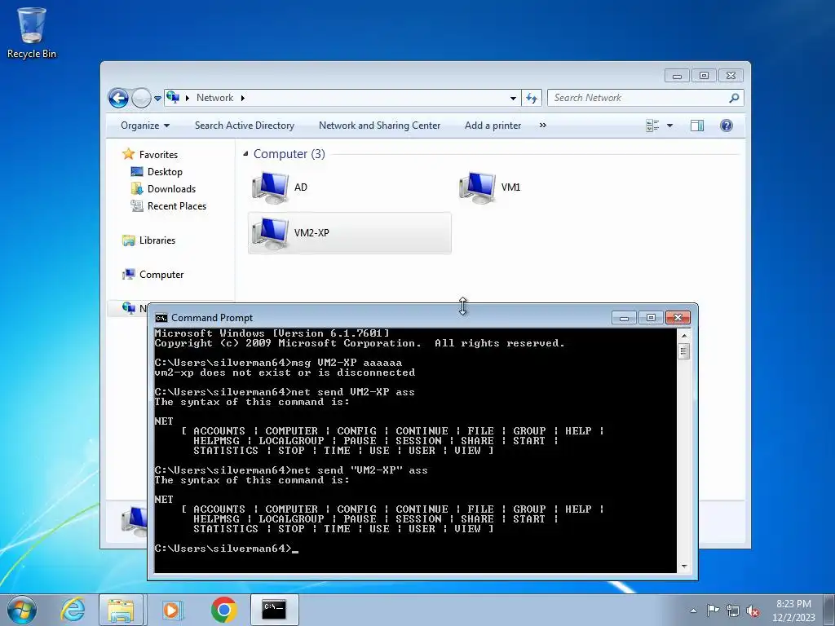Select Computer in navigation pane
The height and width of the screenshot is (626, 835).
click(152, 275)
